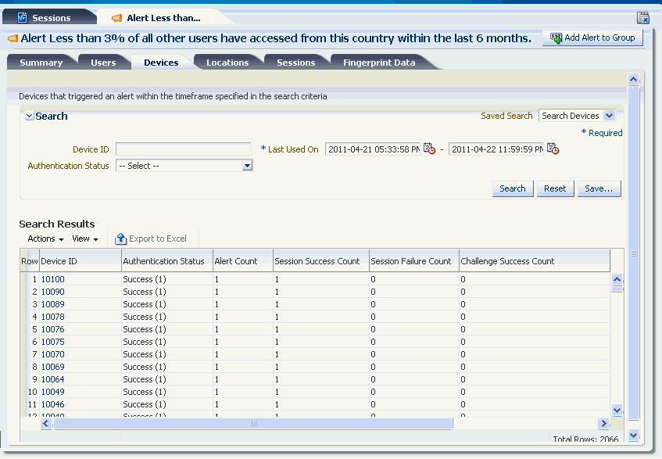Click the calendar icon at the top right
The width and height of the screenshot is (662, 459).
point(643,16)
